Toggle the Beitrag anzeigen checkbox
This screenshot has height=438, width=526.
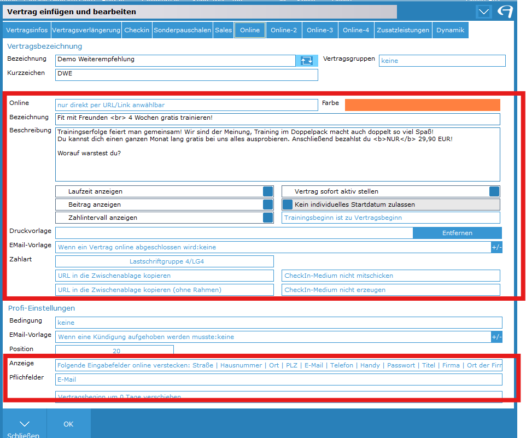click(x=268, y=205)
